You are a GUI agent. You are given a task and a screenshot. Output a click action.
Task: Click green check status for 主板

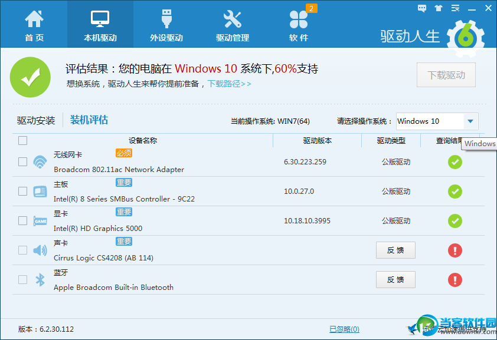pos(455,192)
